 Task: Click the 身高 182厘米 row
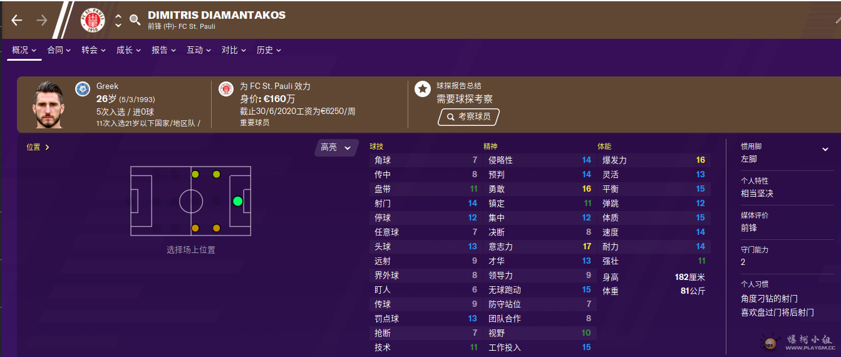(x=654, y=277)
